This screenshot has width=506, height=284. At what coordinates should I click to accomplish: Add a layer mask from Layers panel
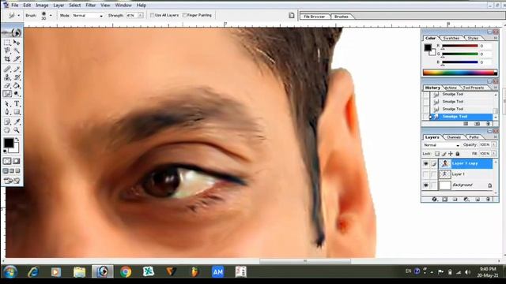444,200
